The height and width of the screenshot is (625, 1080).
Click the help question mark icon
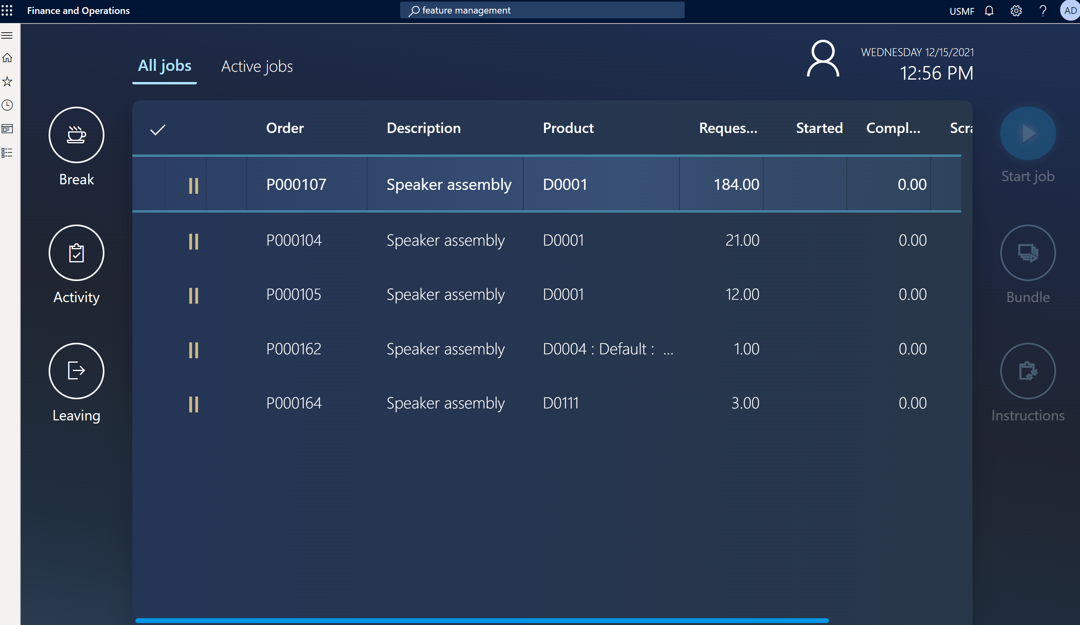click(1043, 11)
